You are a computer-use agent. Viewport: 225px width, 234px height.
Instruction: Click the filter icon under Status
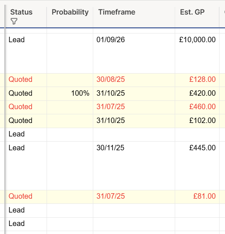pos(14,21)
